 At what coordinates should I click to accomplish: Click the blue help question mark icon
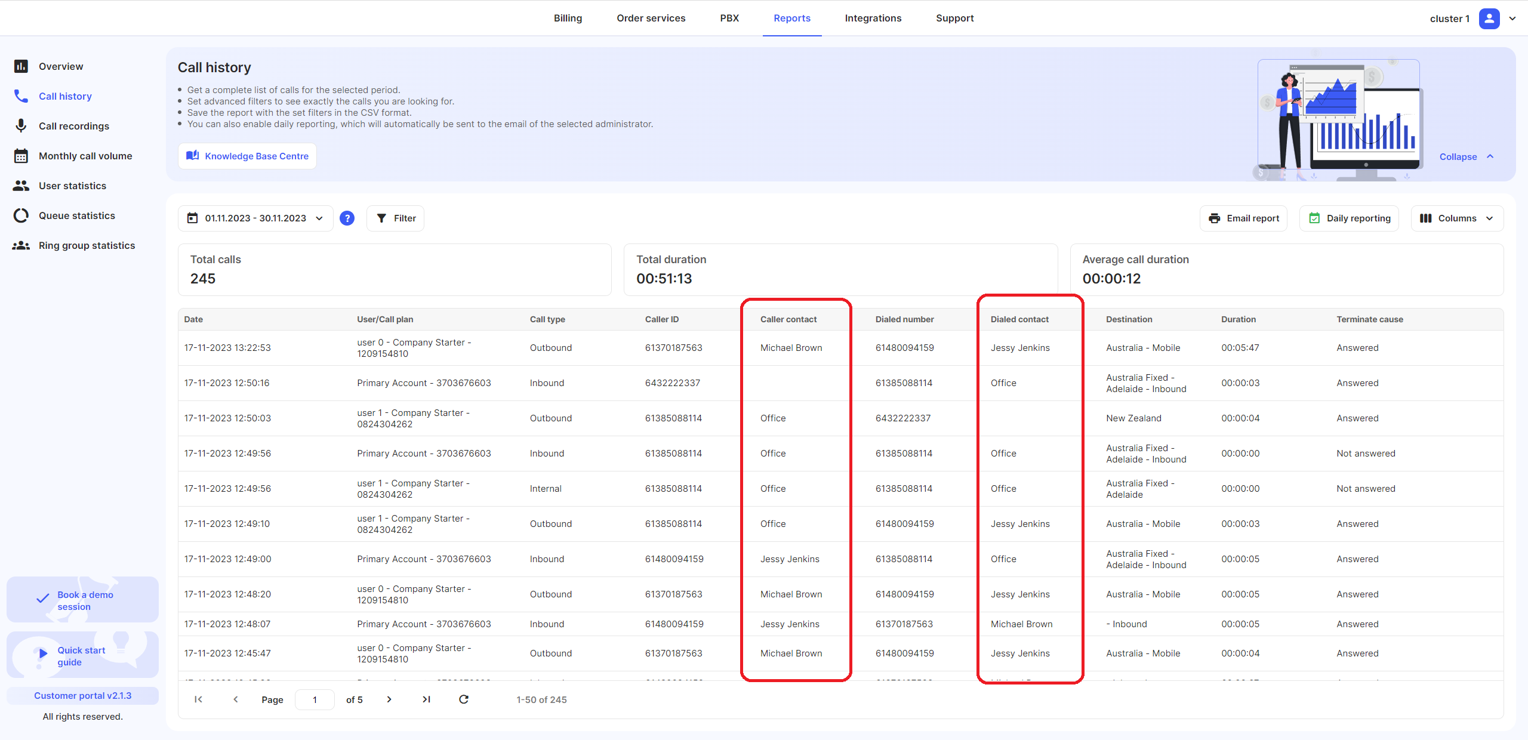tap(347, 218)
